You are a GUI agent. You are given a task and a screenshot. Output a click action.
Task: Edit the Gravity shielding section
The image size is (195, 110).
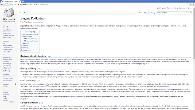pos(40,69)
